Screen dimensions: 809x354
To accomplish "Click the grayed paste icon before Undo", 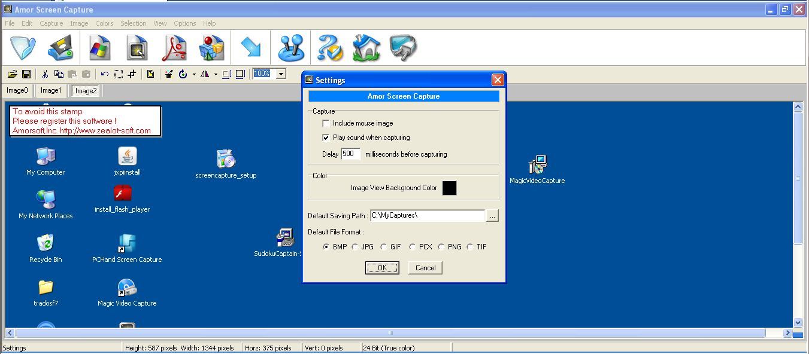I will [x=86, y=74].
